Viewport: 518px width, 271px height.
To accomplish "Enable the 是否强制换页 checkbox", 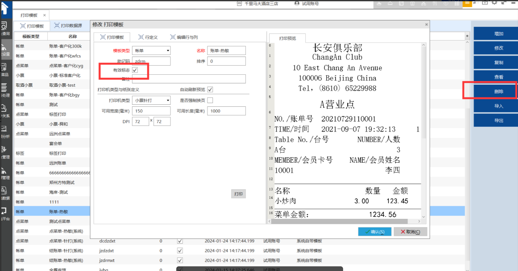I will (x=210, y=100).
